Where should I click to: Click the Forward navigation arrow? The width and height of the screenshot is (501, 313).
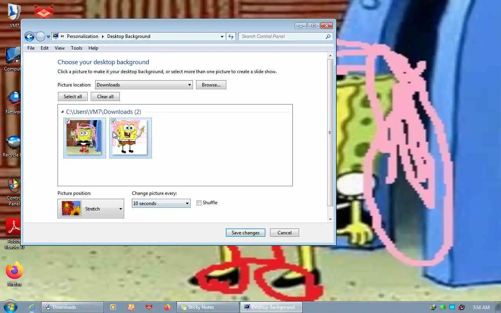tap(40, 36)
